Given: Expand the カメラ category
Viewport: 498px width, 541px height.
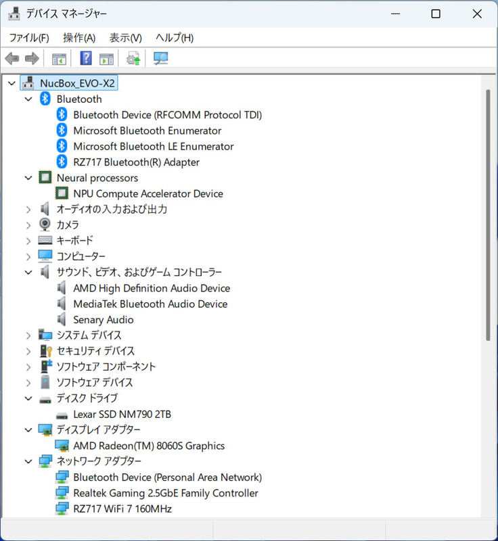Looking at the screenshot, I should click(x=28, y=225).
